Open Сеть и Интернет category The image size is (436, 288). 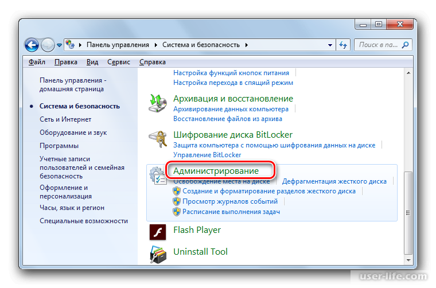click(x=65, y=119)
